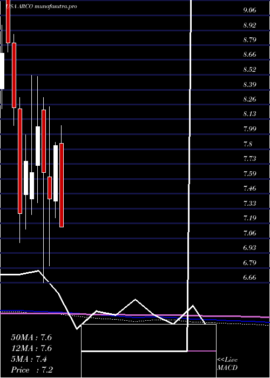Screen dimensions: 270x378
Task: Click the 6.66 price axis label
Action: tap(249, 278)
